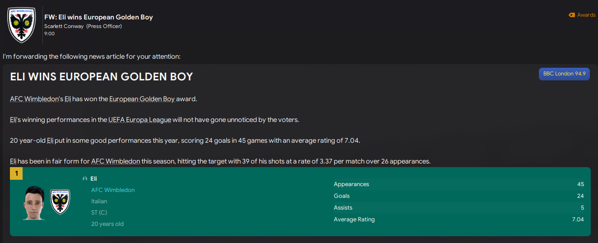Open Eli's face portrait in the player card
This screenshot has height=243, width=598.
click(x=34, y=203)
